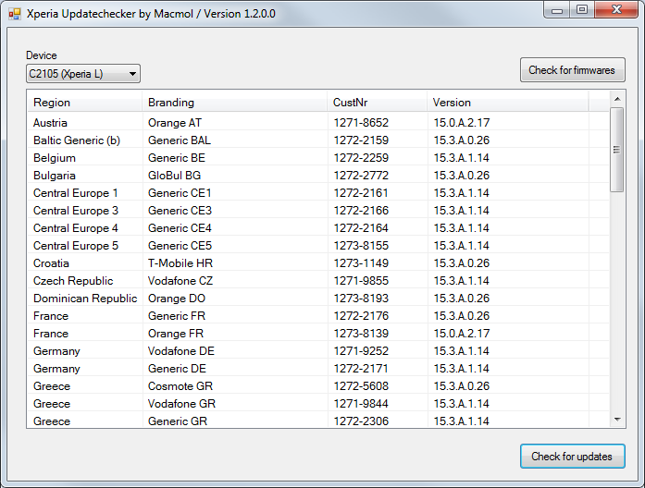Click the Orange AT branding cell
The height and width of the screenshot is (488, 645).
pyautogui.click(x=175, y=123)
